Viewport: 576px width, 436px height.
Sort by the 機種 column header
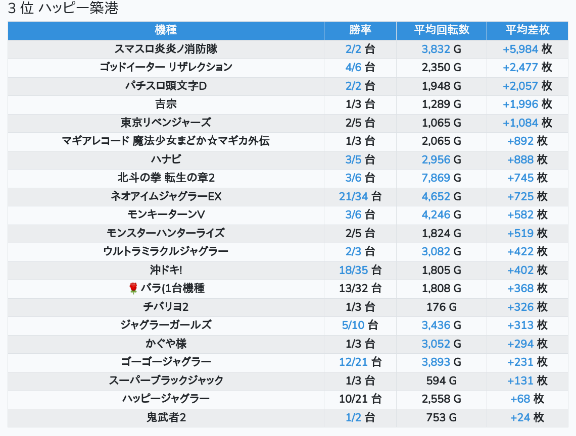click(166, 30)
